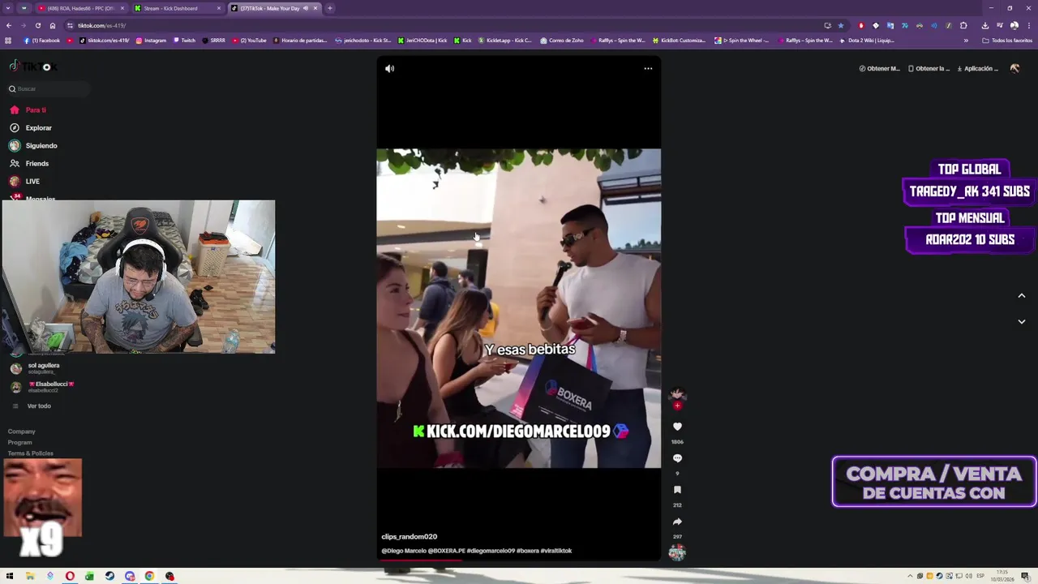Open clips_random020 profile from caption
Image resolution: width=1038 pixels, height=584 pixels.
tap(410, 537)
